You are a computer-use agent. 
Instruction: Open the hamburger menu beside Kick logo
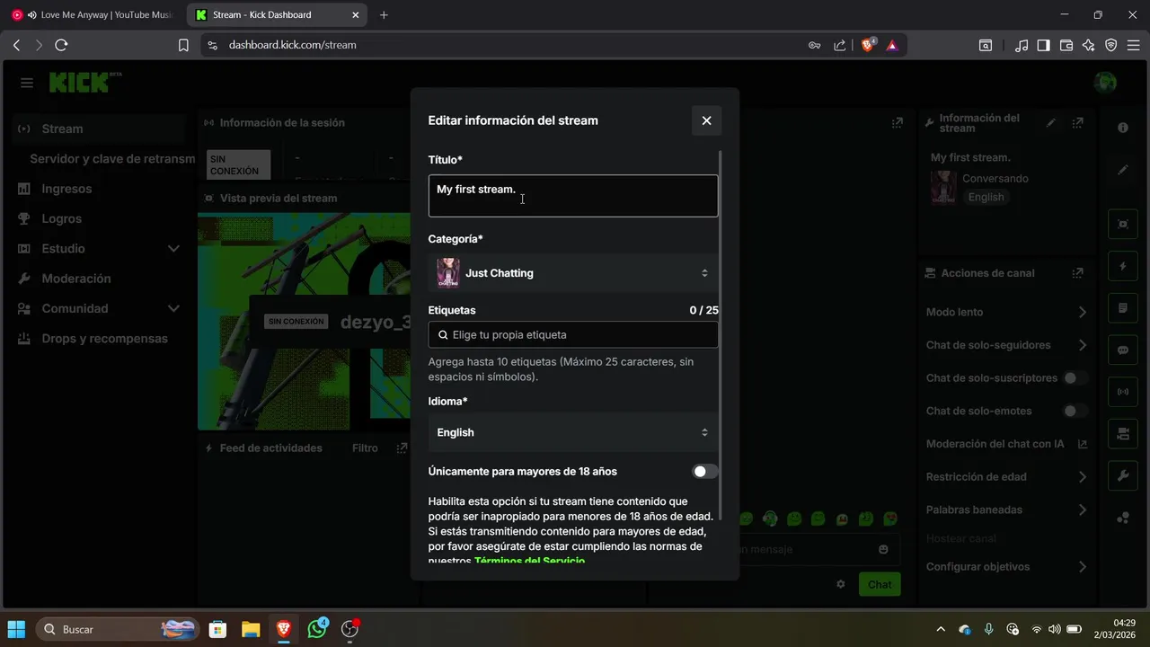(27, 83)
